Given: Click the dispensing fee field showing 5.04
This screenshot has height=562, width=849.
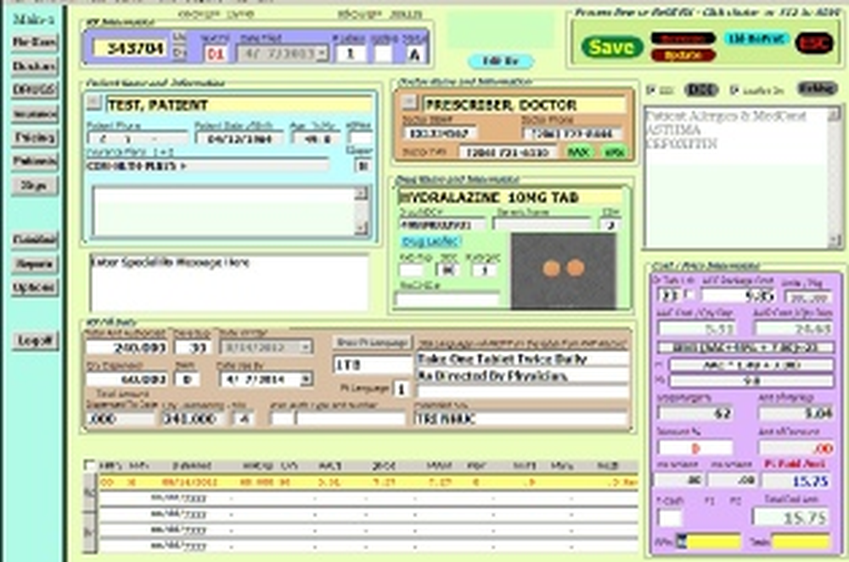Looking at the screenshot, I should tap(796, 413).
